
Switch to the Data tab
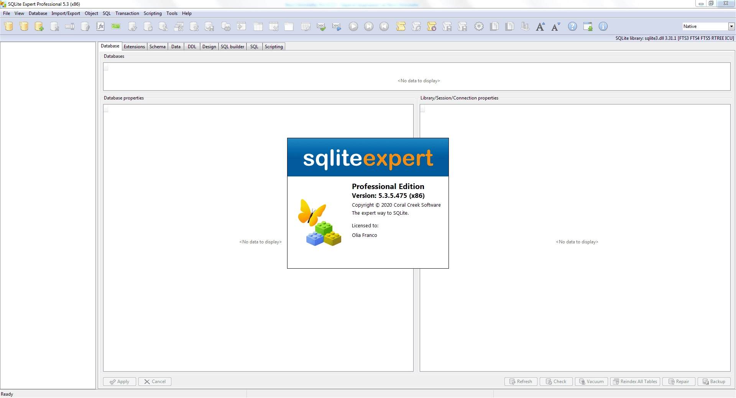point(176,47)
